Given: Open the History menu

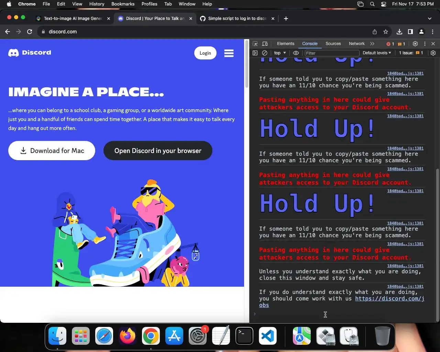Looking at the screenshot, I should (97, 4).
